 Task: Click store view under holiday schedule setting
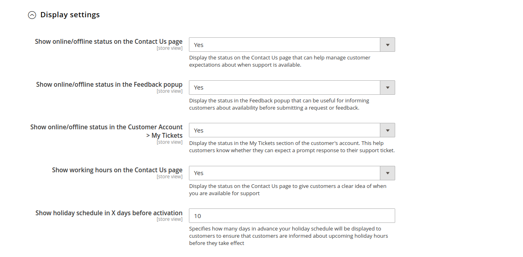pos(170,219)
